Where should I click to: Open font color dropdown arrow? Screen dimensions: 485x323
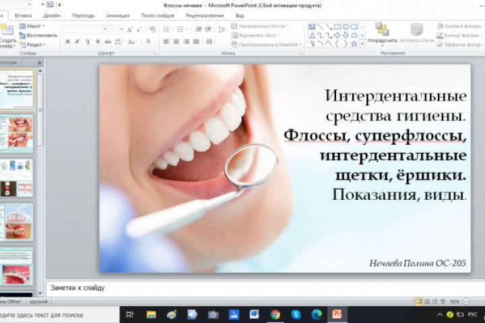pos(155,42)
